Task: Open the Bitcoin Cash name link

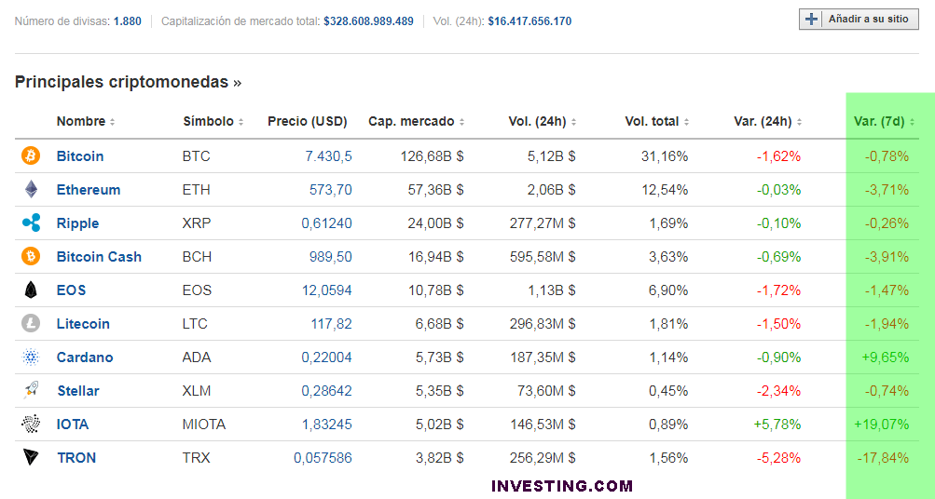Action: (x=99, y=257)
